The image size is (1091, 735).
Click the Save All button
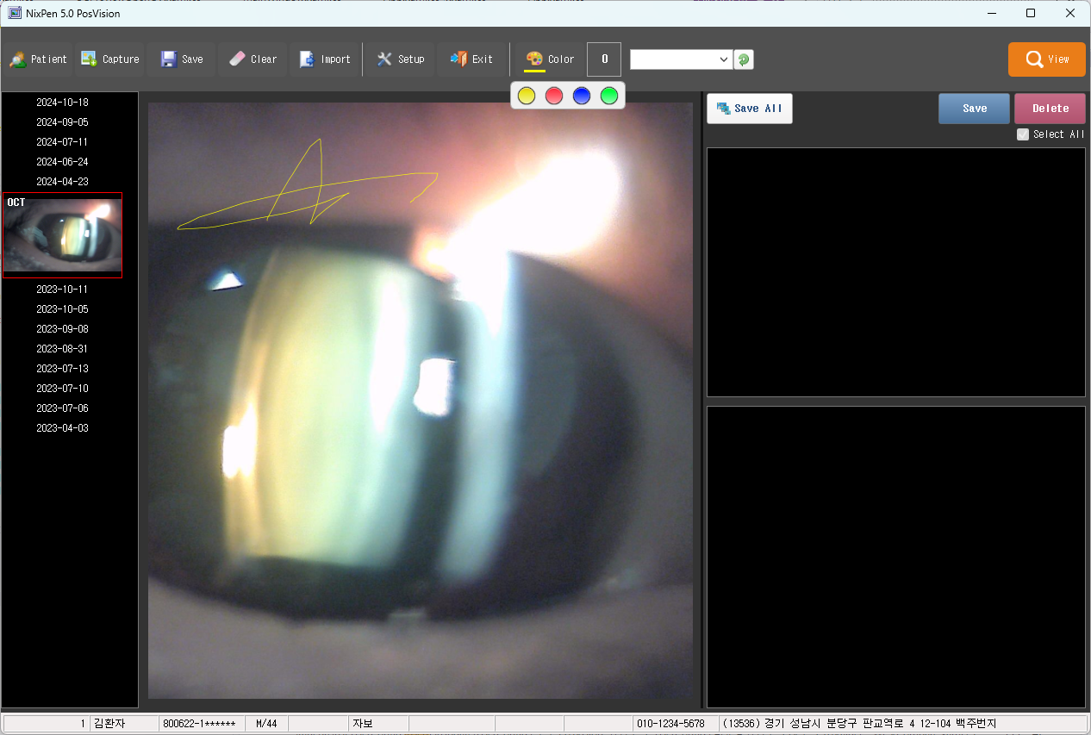pyautogui.click(x=749, y=109)
